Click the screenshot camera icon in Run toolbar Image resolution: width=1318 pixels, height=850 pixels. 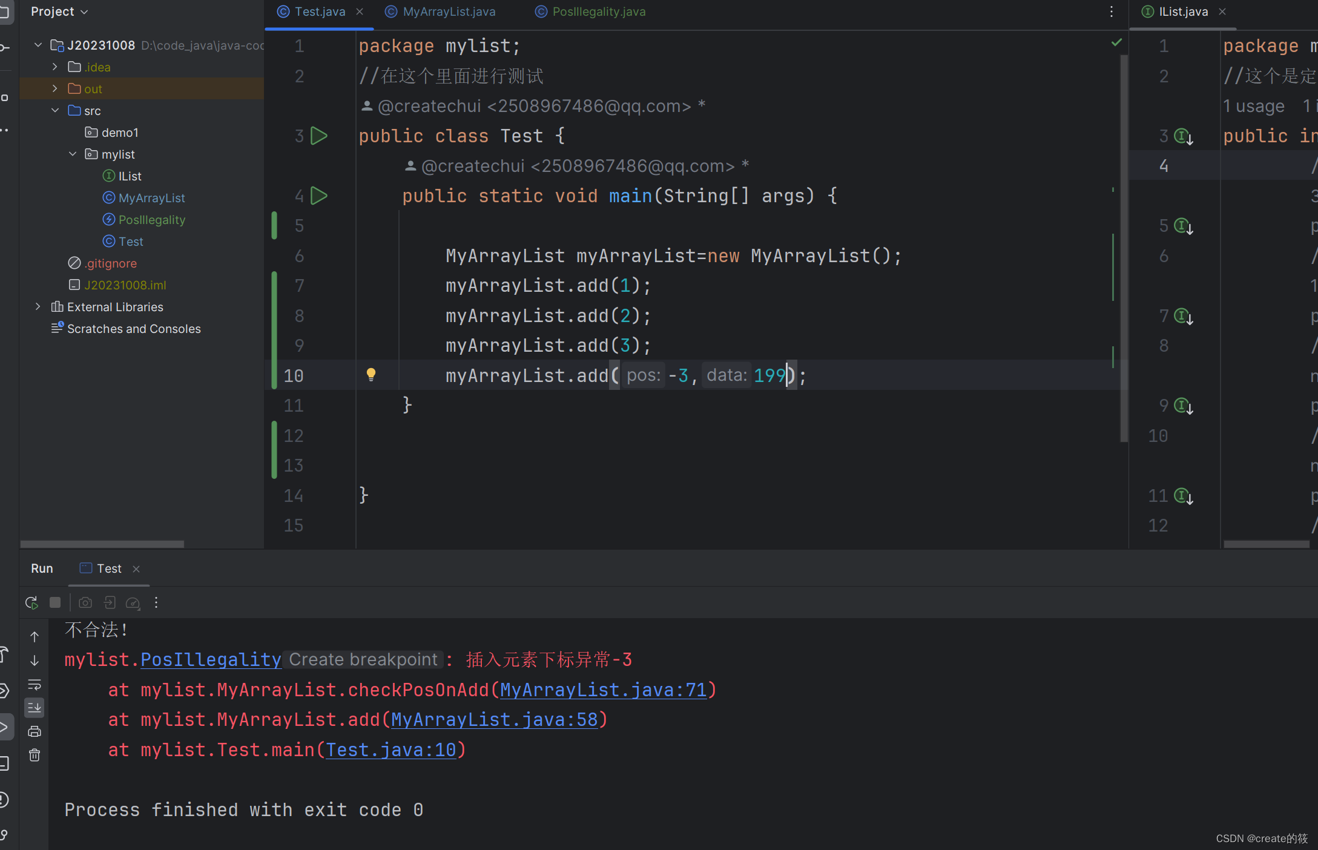85,602
